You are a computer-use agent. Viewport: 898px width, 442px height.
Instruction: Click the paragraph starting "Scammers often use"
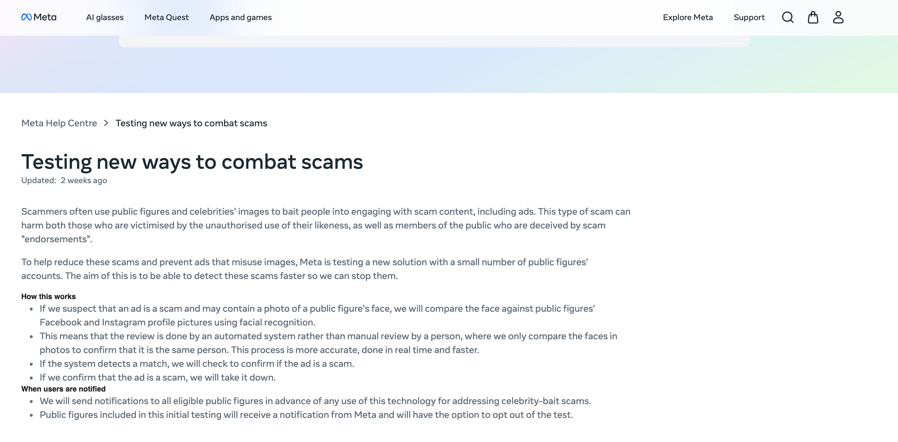pos(326,225)
